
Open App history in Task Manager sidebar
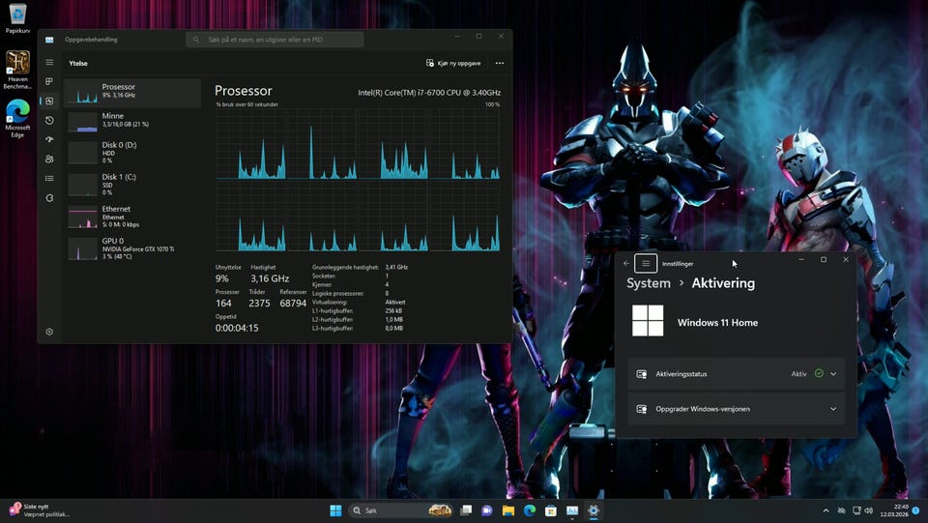(49, 121)
